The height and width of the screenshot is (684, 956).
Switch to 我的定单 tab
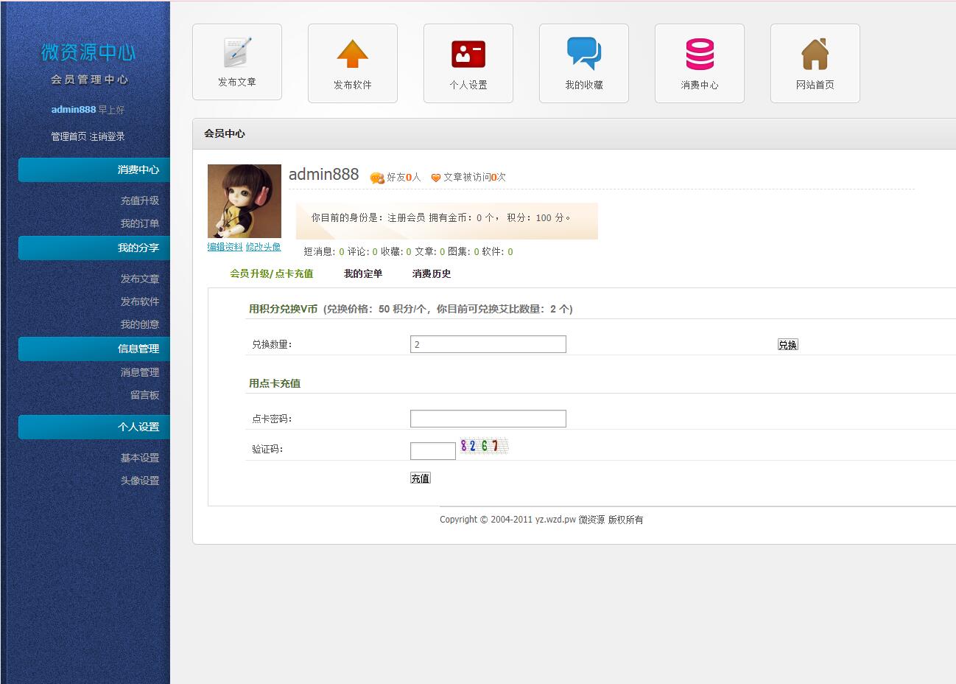point(362,273)
